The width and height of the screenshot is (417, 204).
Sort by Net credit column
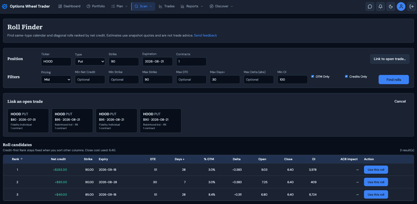pos(58,159)
